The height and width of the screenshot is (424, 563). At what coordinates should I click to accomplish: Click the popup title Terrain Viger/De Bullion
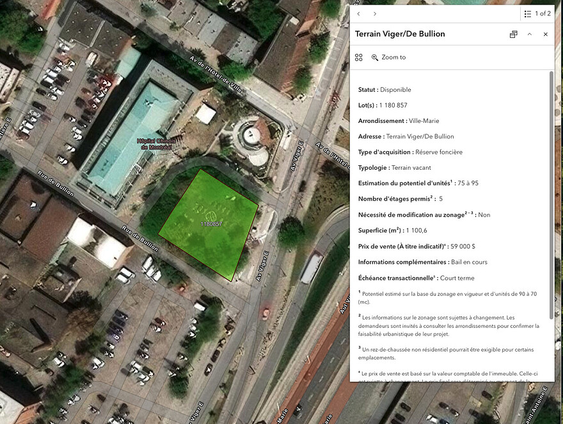[x=400, y=34]
